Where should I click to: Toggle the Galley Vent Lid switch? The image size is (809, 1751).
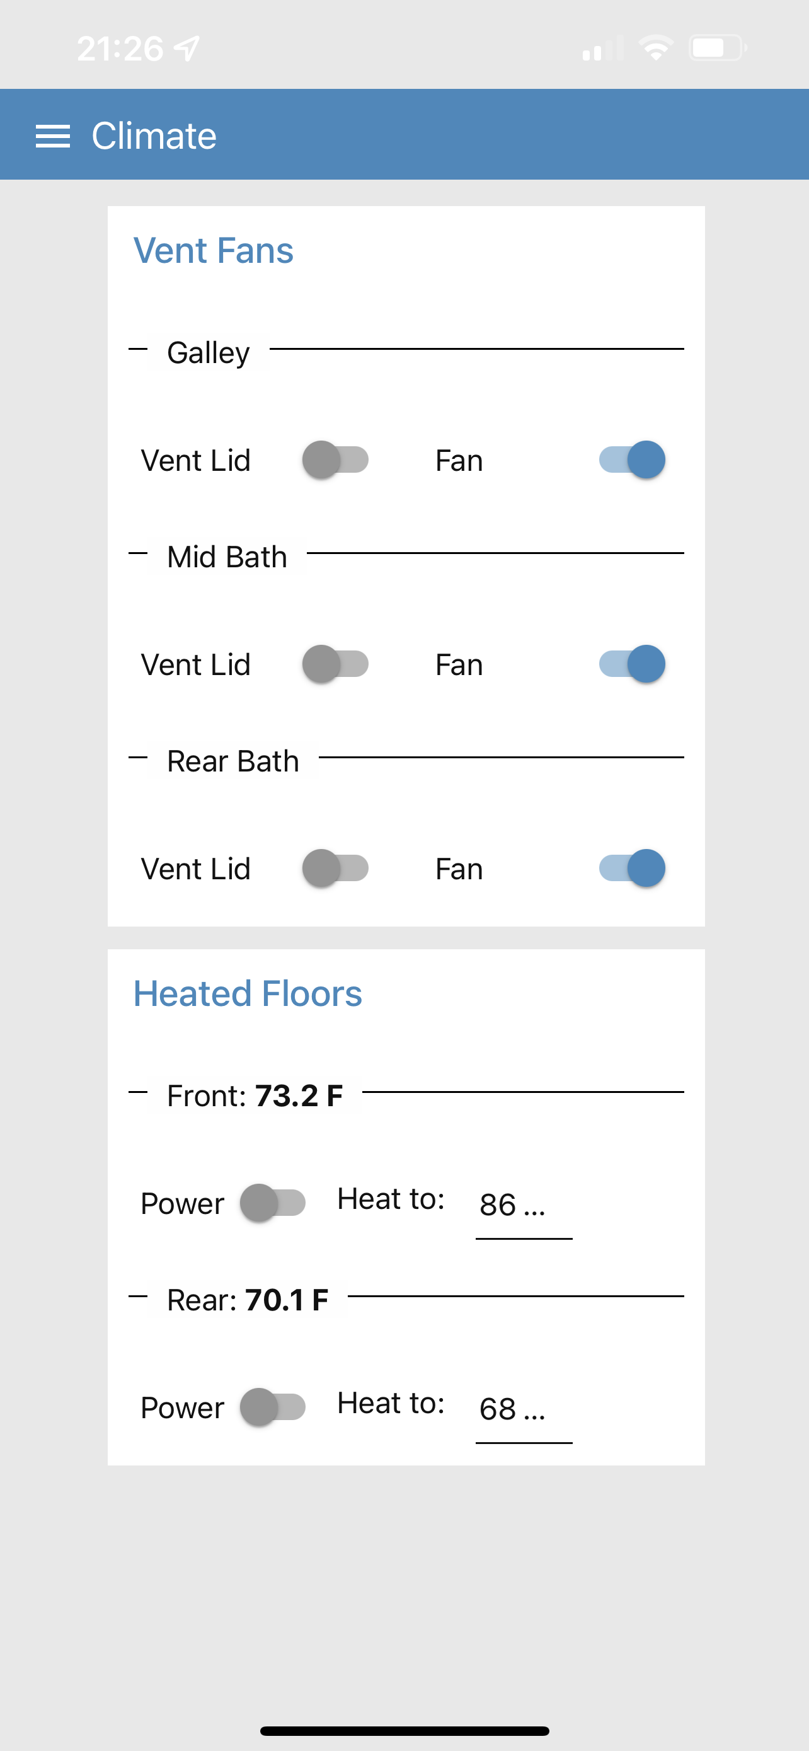(336, 460)
